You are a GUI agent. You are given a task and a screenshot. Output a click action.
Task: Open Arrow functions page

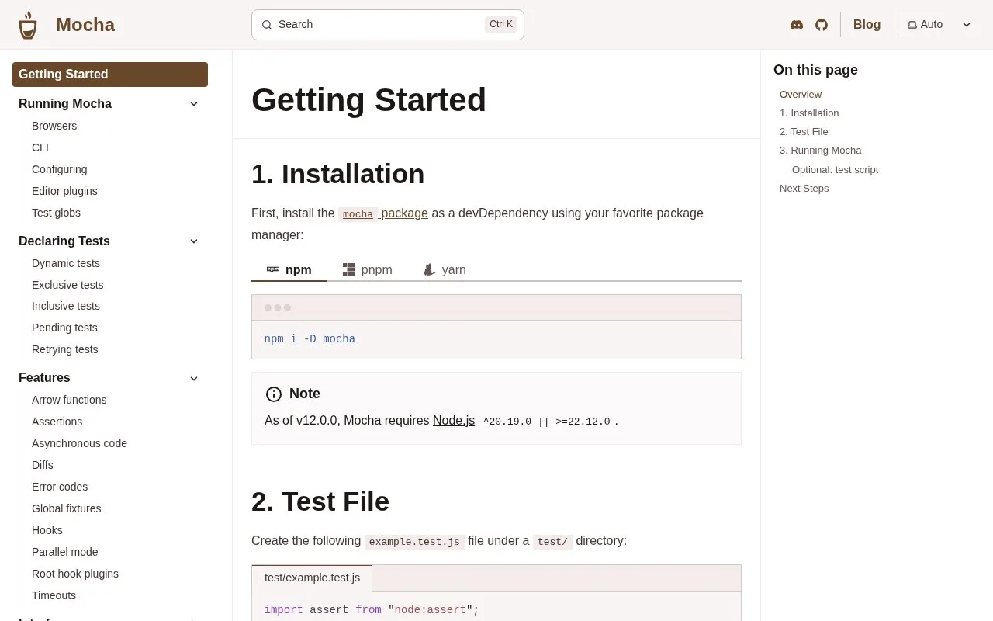69,400
